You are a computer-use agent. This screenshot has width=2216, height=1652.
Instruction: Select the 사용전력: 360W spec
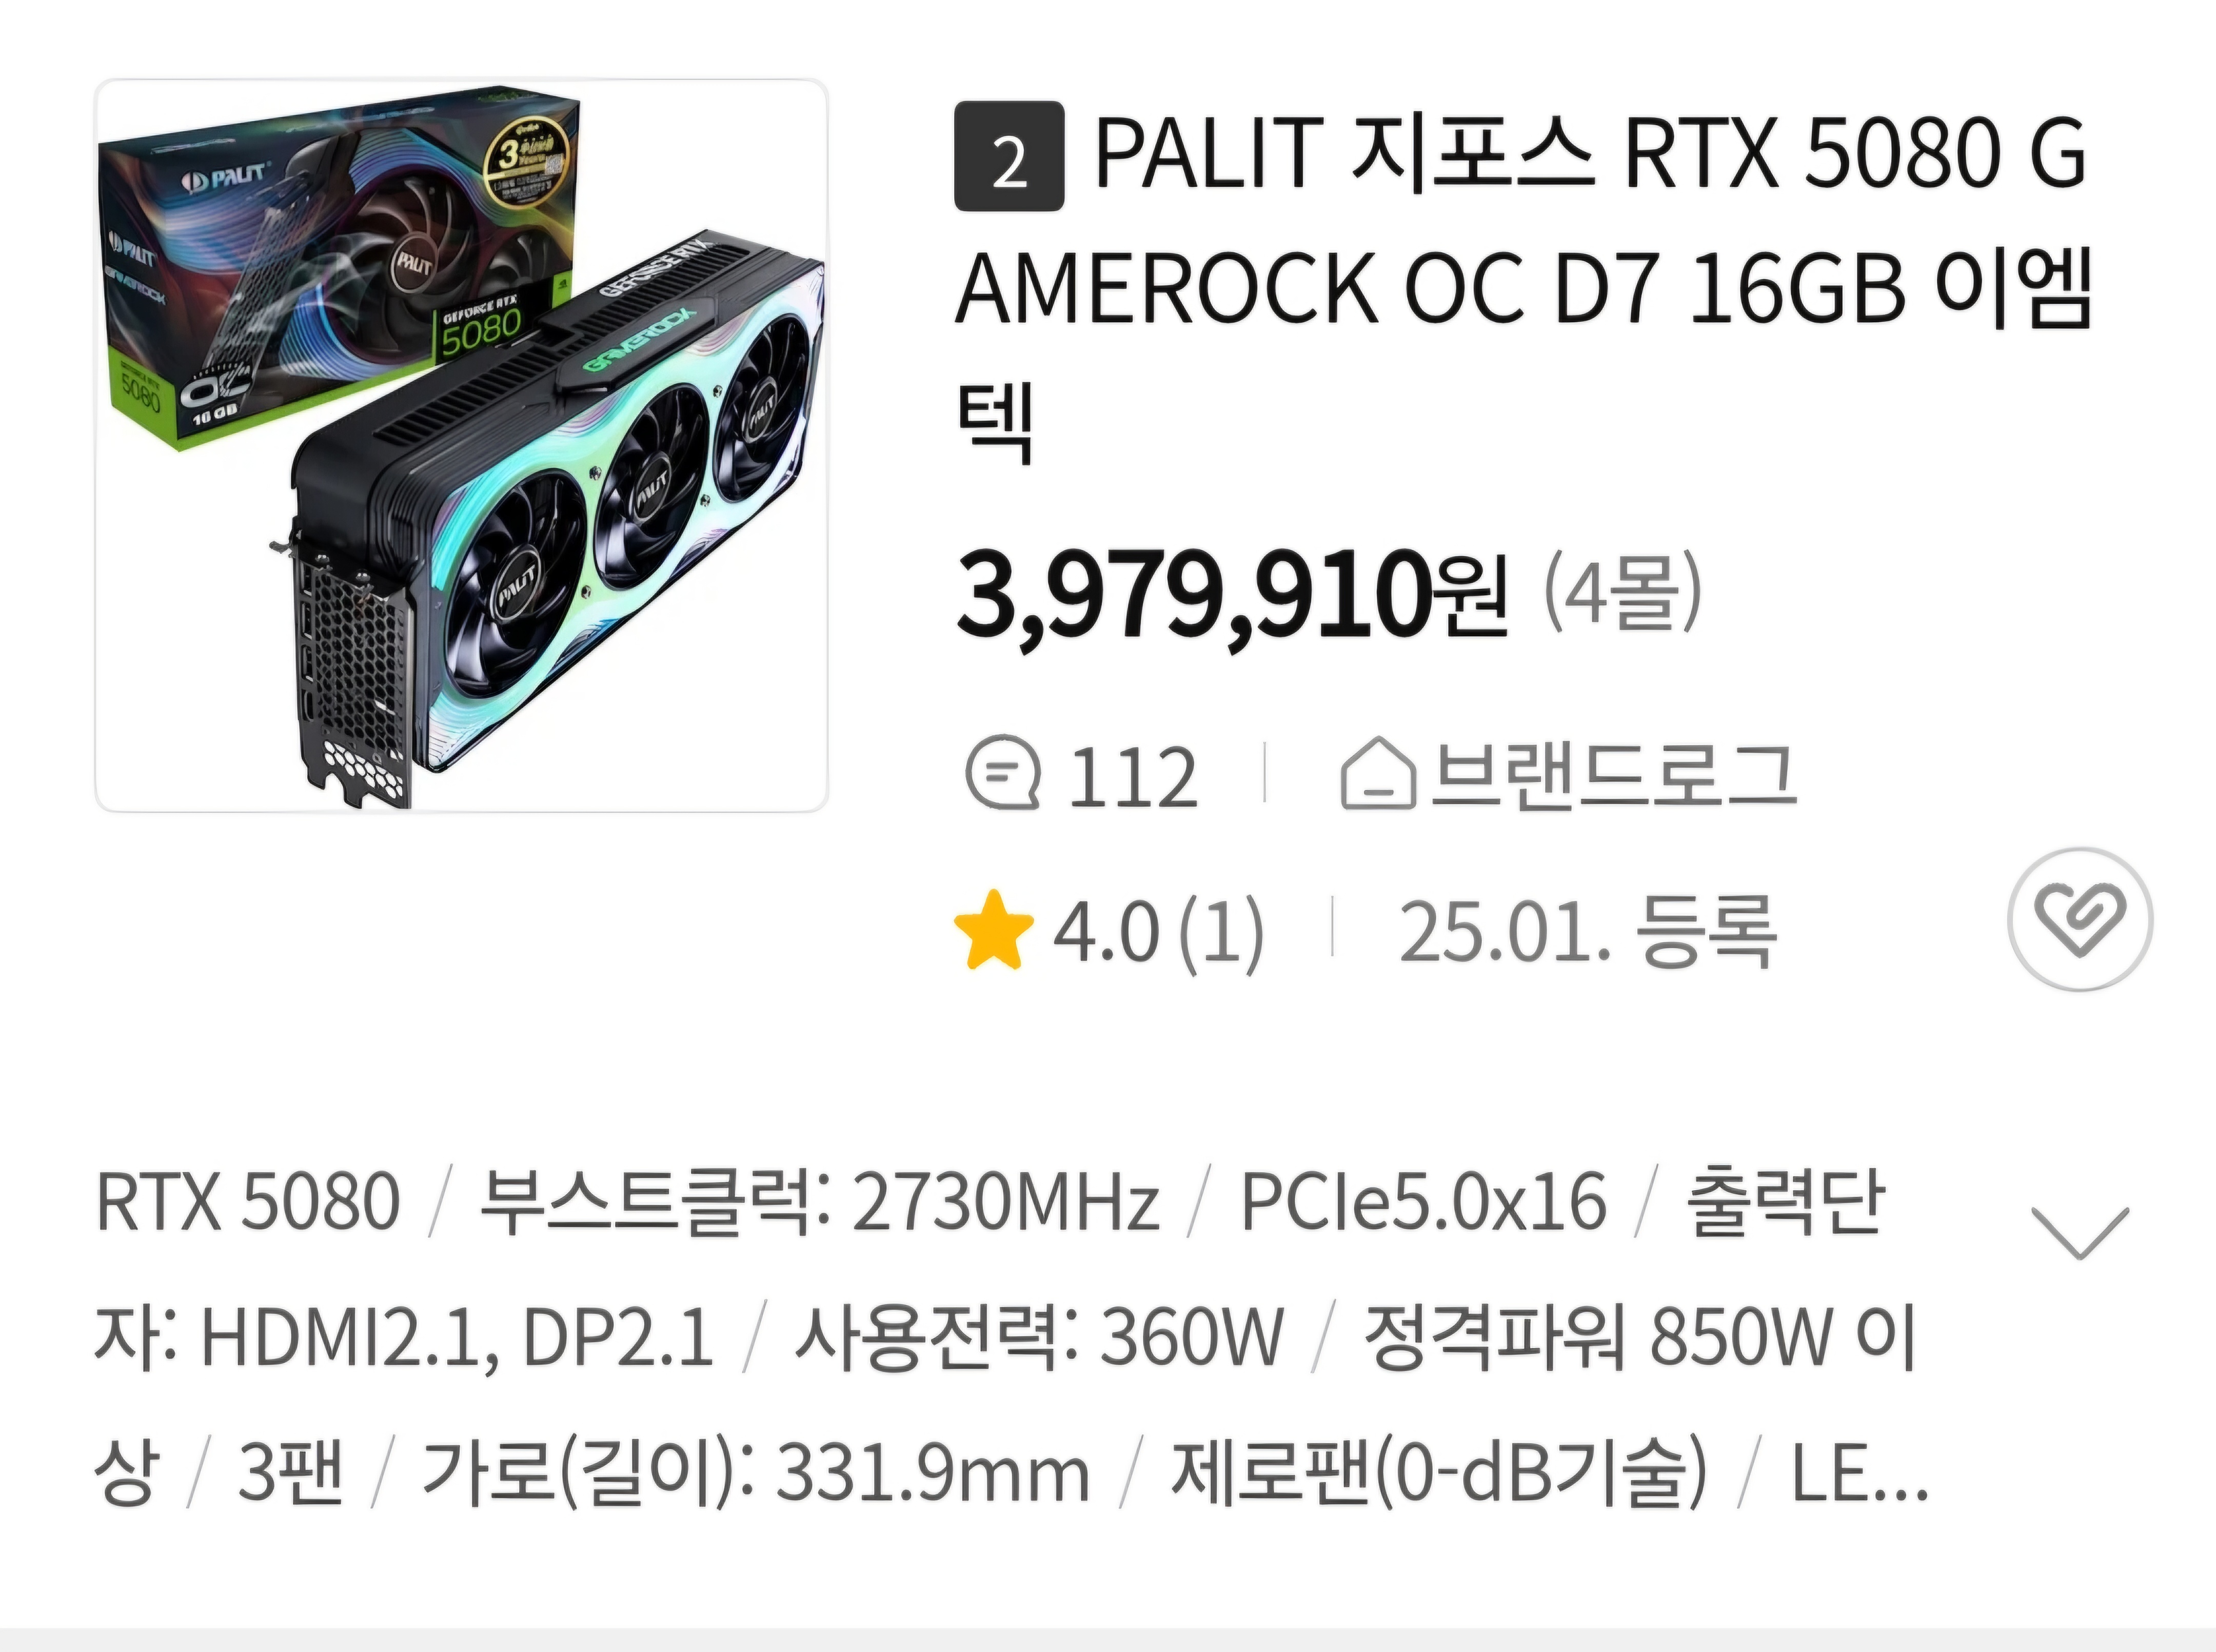(1039, 1337)
